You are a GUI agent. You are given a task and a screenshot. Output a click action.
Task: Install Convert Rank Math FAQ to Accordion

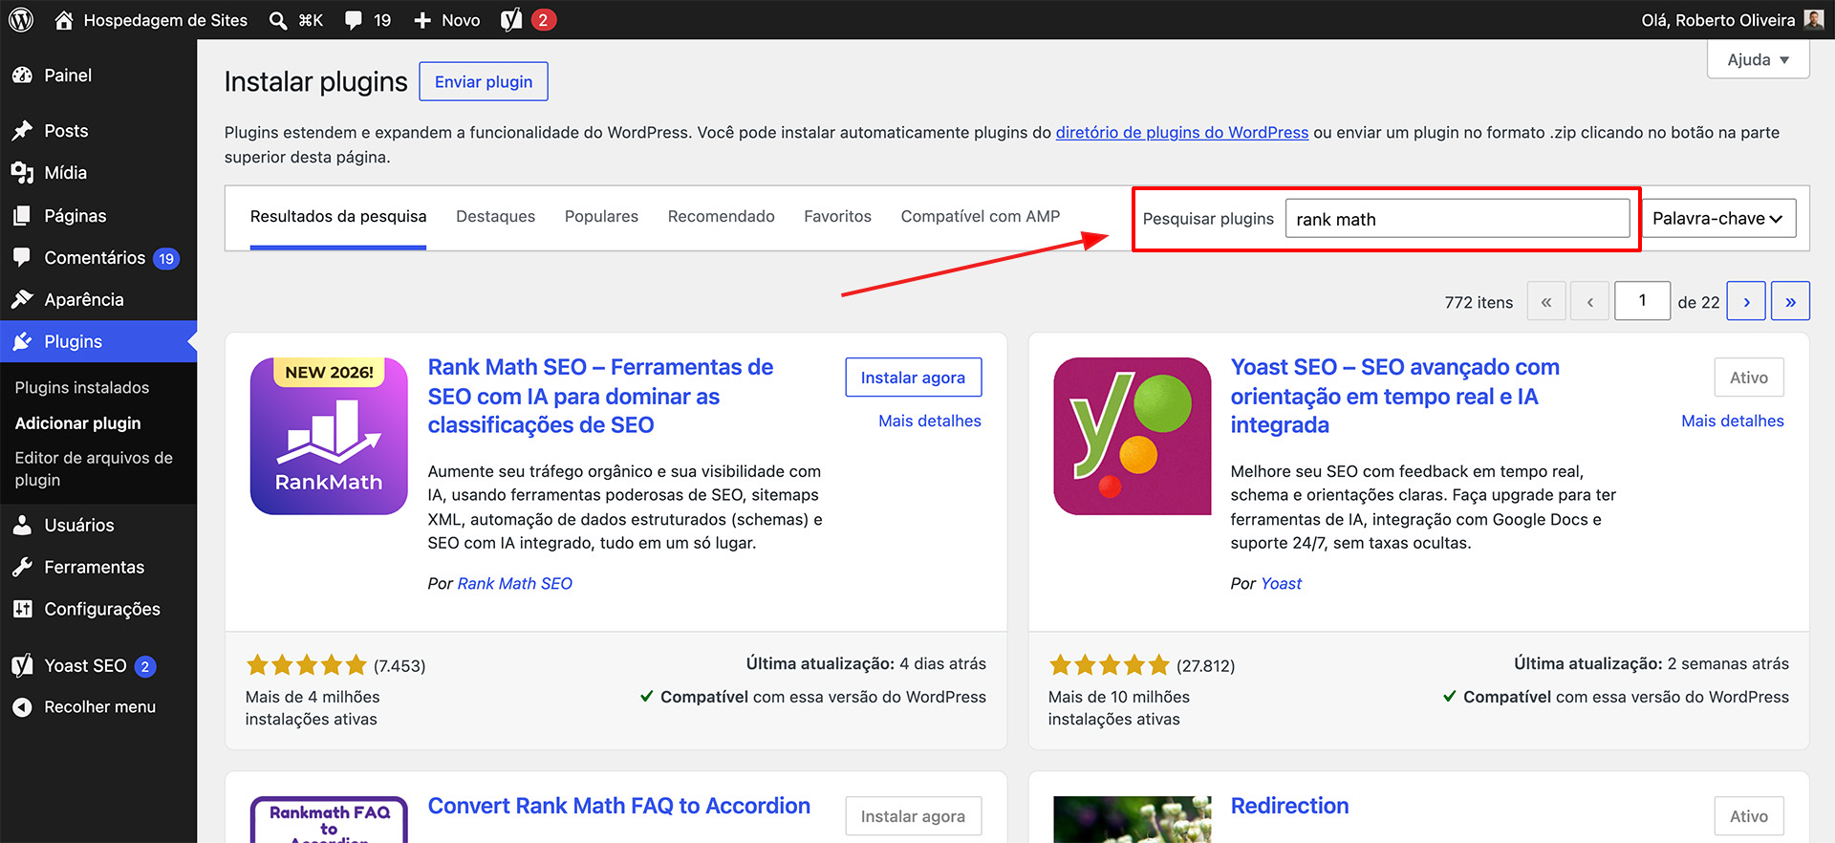click(913, 816)
